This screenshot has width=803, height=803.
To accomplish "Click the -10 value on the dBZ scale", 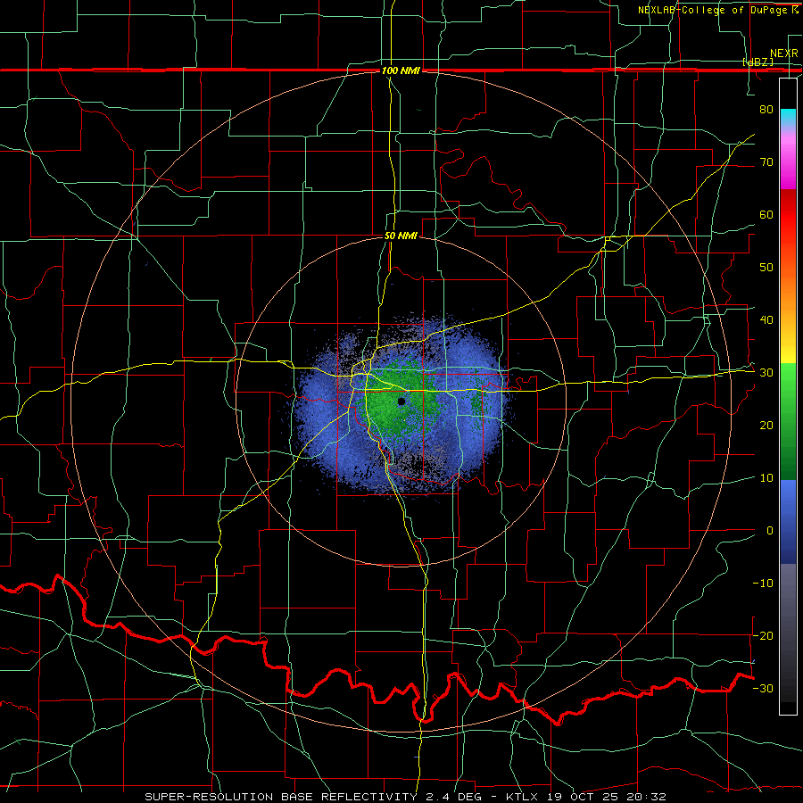I will click(x=763, y=584).
